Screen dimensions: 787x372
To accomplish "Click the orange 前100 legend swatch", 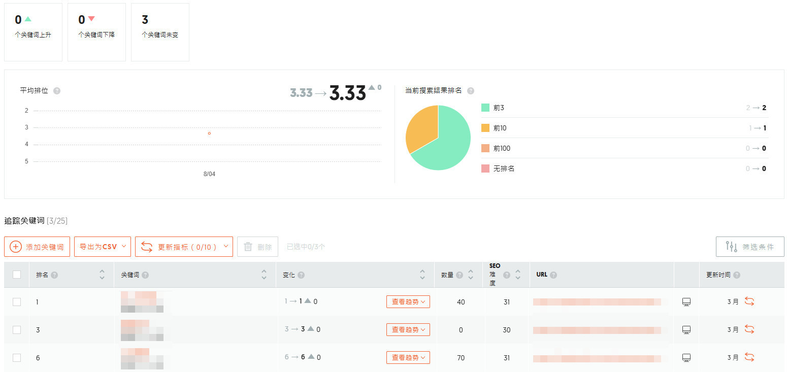I will (x=485, y=148).
